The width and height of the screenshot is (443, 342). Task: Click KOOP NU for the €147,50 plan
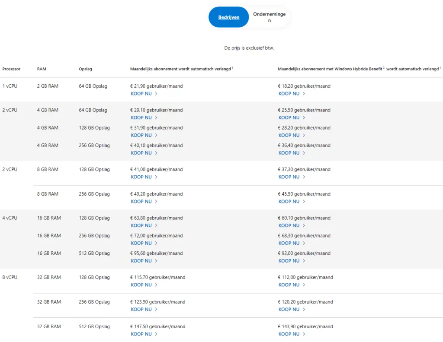141,334
